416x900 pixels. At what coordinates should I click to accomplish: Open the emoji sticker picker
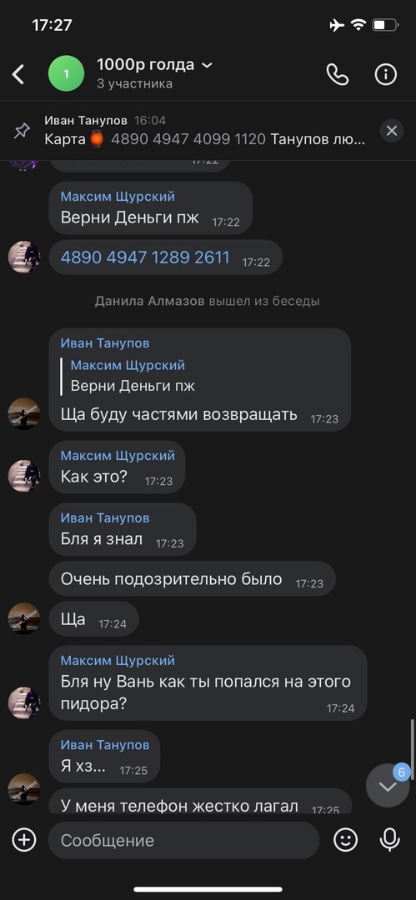click(x=345, y=840)
